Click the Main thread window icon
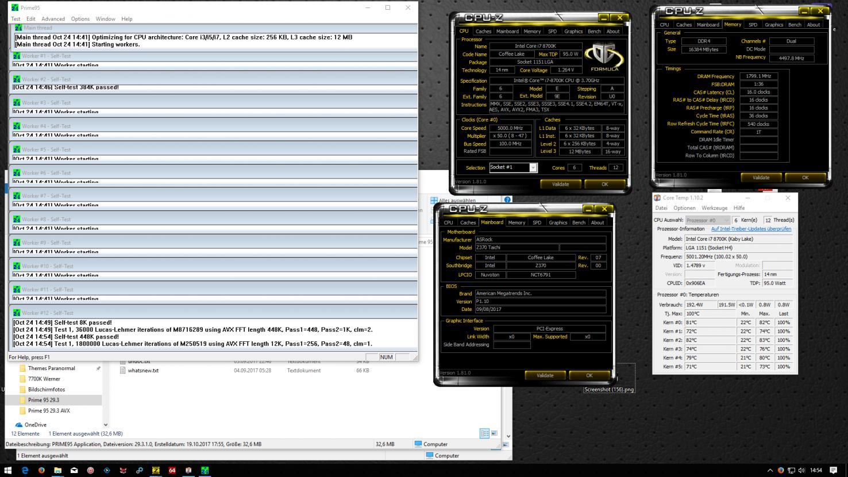This screenshot has height=477, width=848. (18, 27)
